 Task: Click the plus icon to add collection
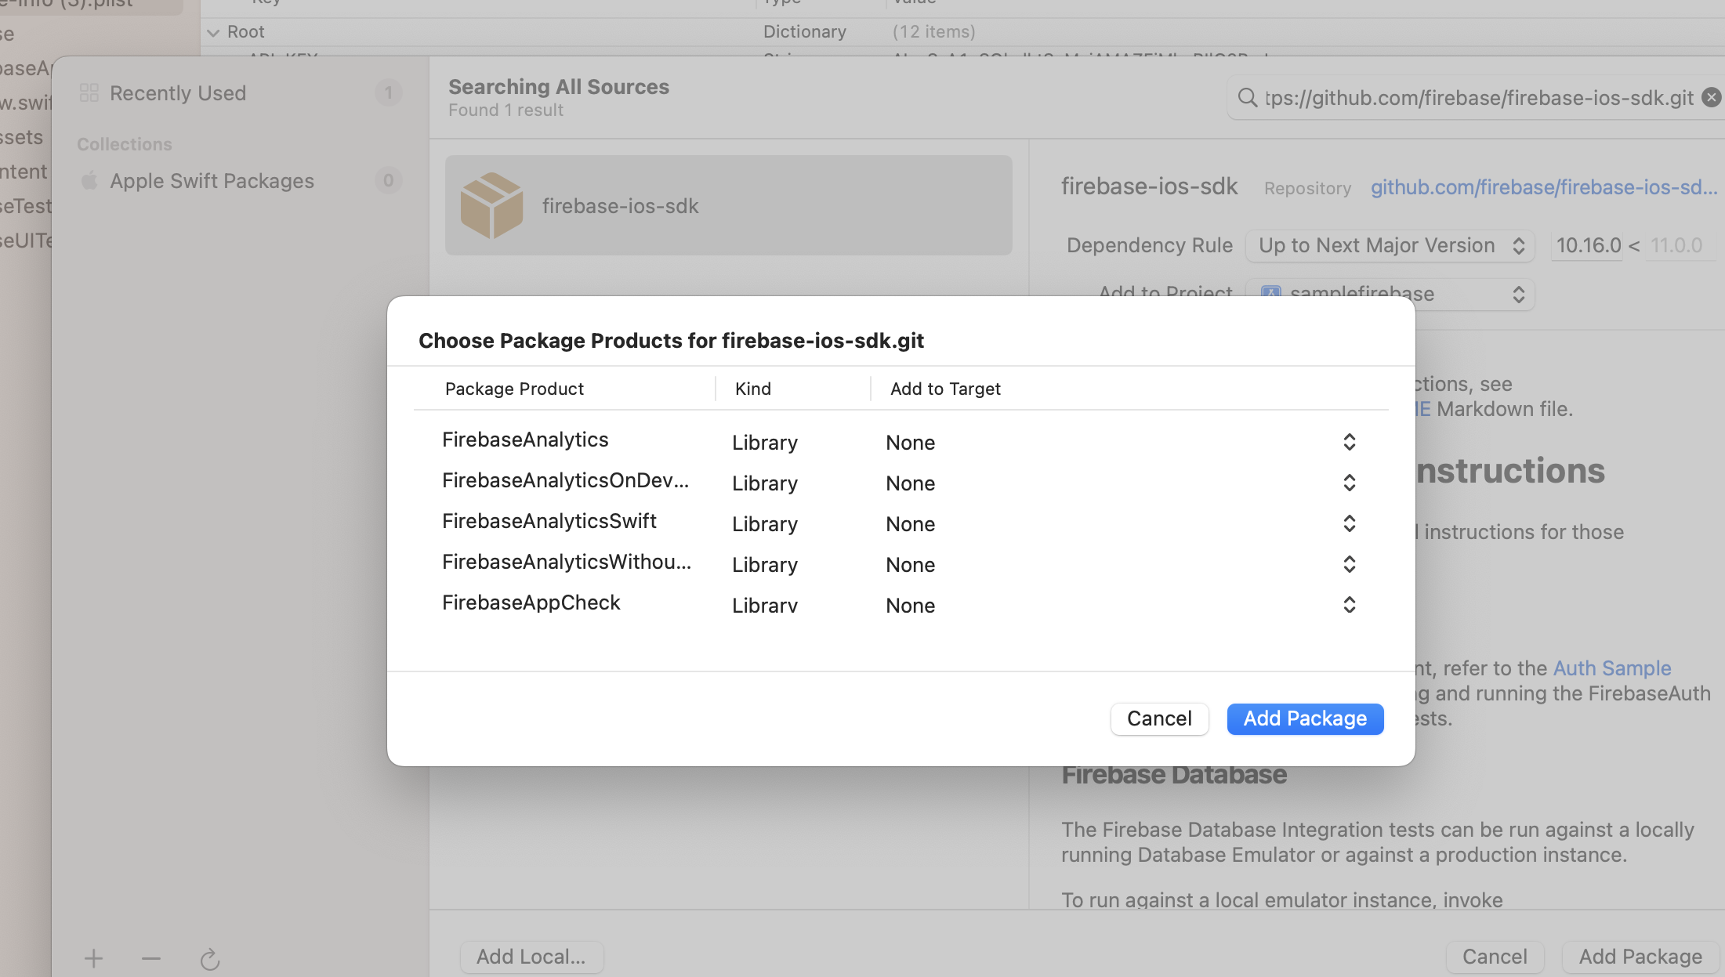[x=93, y=958]
